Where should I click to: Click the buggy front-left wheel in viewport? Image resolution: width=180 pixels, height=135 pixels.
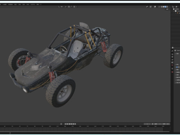[61, 91]
